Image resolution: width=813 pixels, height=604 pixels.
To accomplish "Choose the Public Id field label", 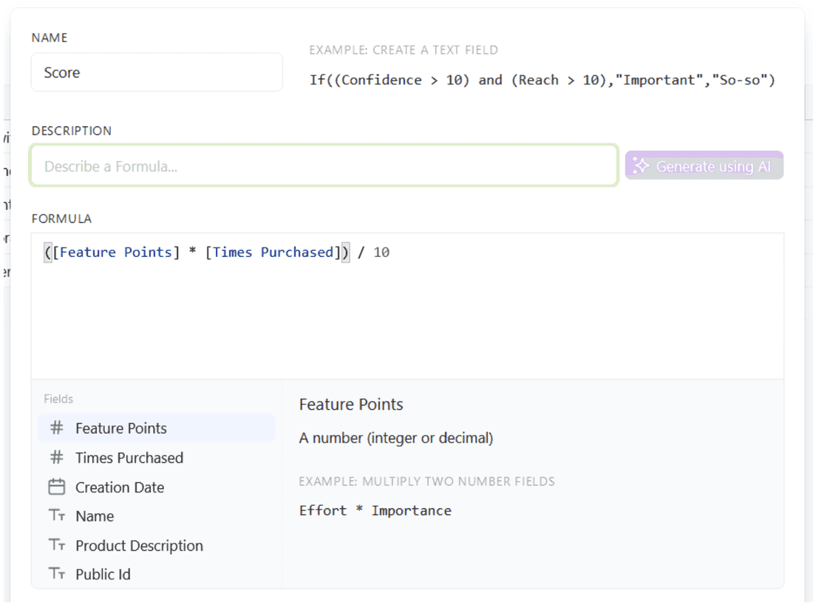I will point(103,574).
